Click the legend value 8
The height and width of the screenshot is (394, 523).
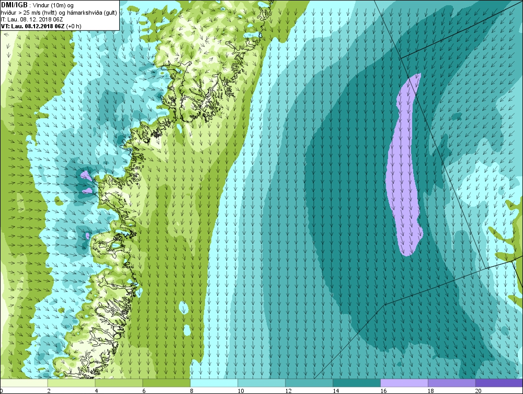click(191, 391)
